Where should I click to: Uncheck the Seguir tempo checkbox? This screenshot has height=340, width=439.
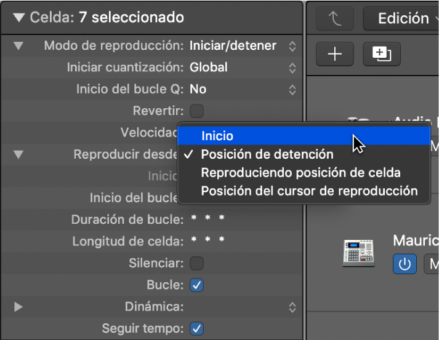[196, 329]
